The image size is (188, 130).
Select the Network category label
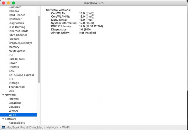pyautogui.click(x=10, y=95)
